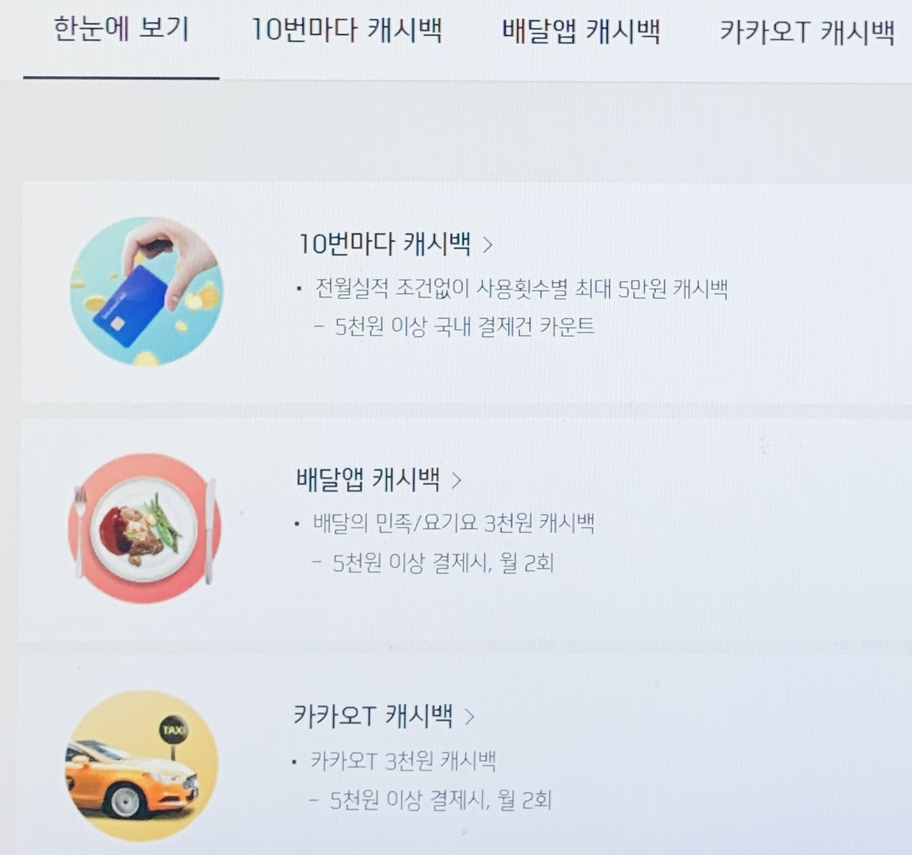This screenshot has width=912, height=855.
Task: Expand chevron beside 배달앱 캐시백 list heading
Action: (457, 480)
